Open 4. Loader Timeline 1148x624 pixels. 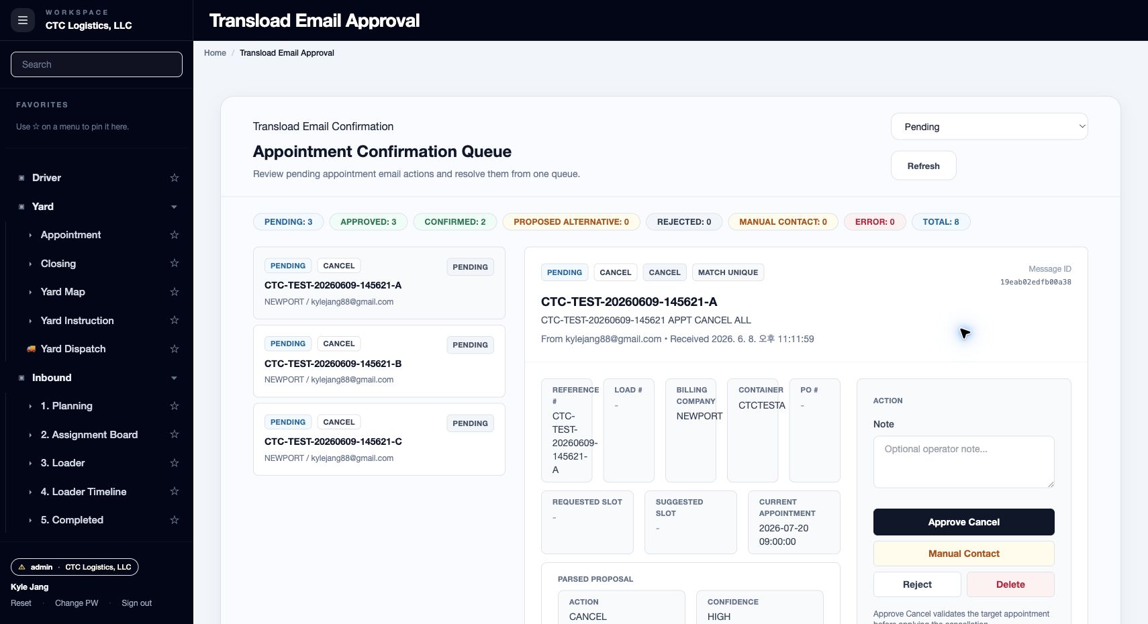click(83, 492)
